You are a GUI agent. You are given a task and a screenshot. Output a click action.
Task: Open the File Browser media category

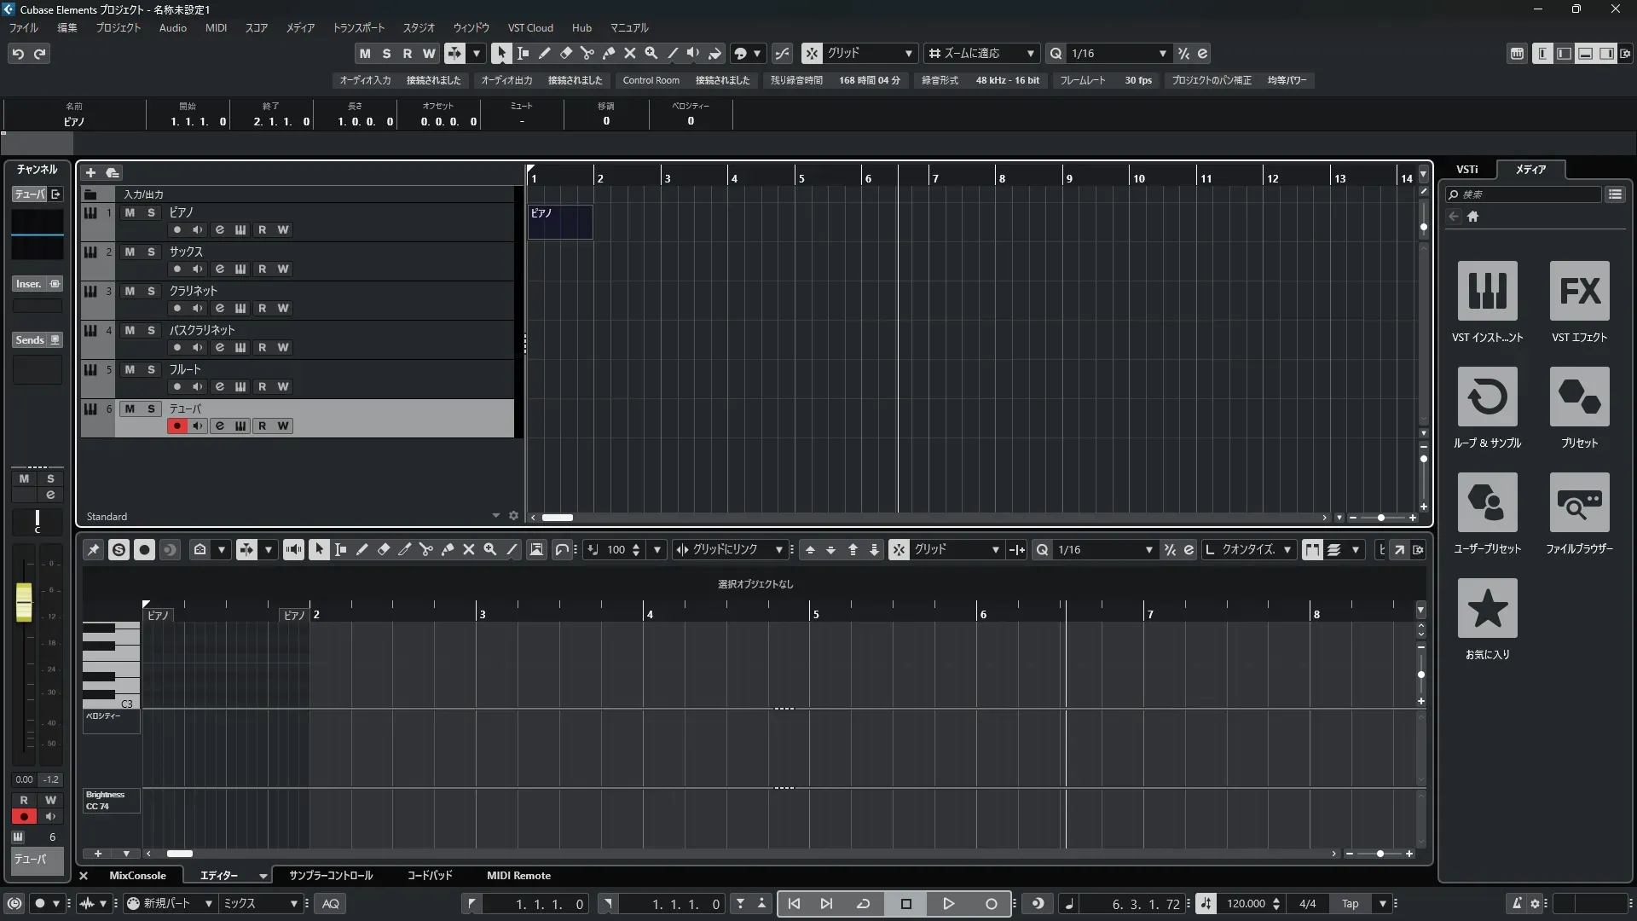pos(1579,502)
